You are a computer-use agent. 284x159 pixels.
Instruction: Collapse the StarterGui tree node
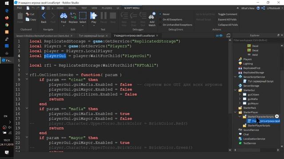[236, 90]
